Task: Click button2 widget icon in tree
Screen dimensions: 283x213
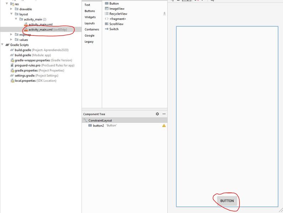Action: pyautogui.click(x=90, y=126)
